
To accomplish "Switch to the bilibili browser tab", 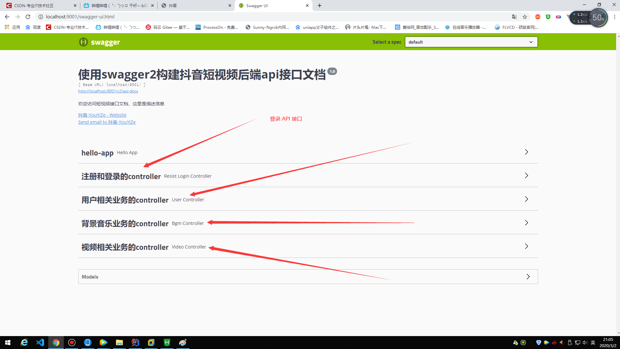I will coord(118,5).
